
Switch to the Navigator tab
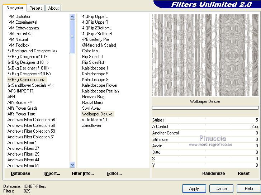[x=15, y=8]
